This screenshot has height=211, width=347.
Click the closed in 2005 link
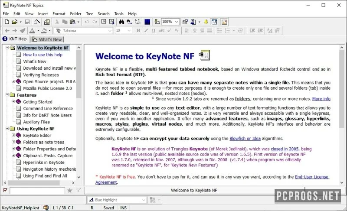tap(285, 149)
